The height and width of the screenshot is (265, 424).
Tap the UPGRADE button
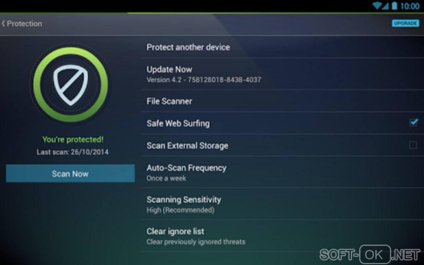click(405, 23)
